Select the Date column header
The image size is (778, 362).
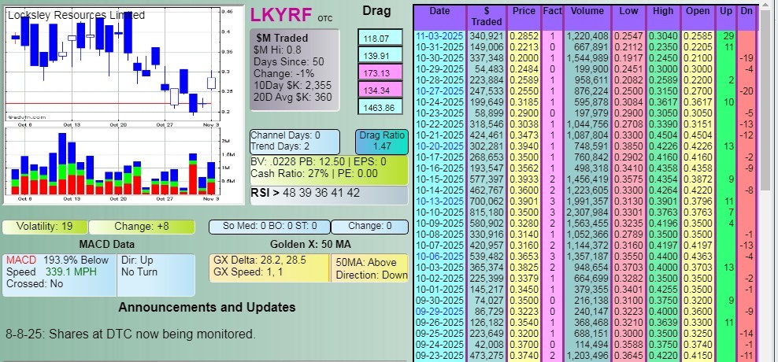coord(439,11)
